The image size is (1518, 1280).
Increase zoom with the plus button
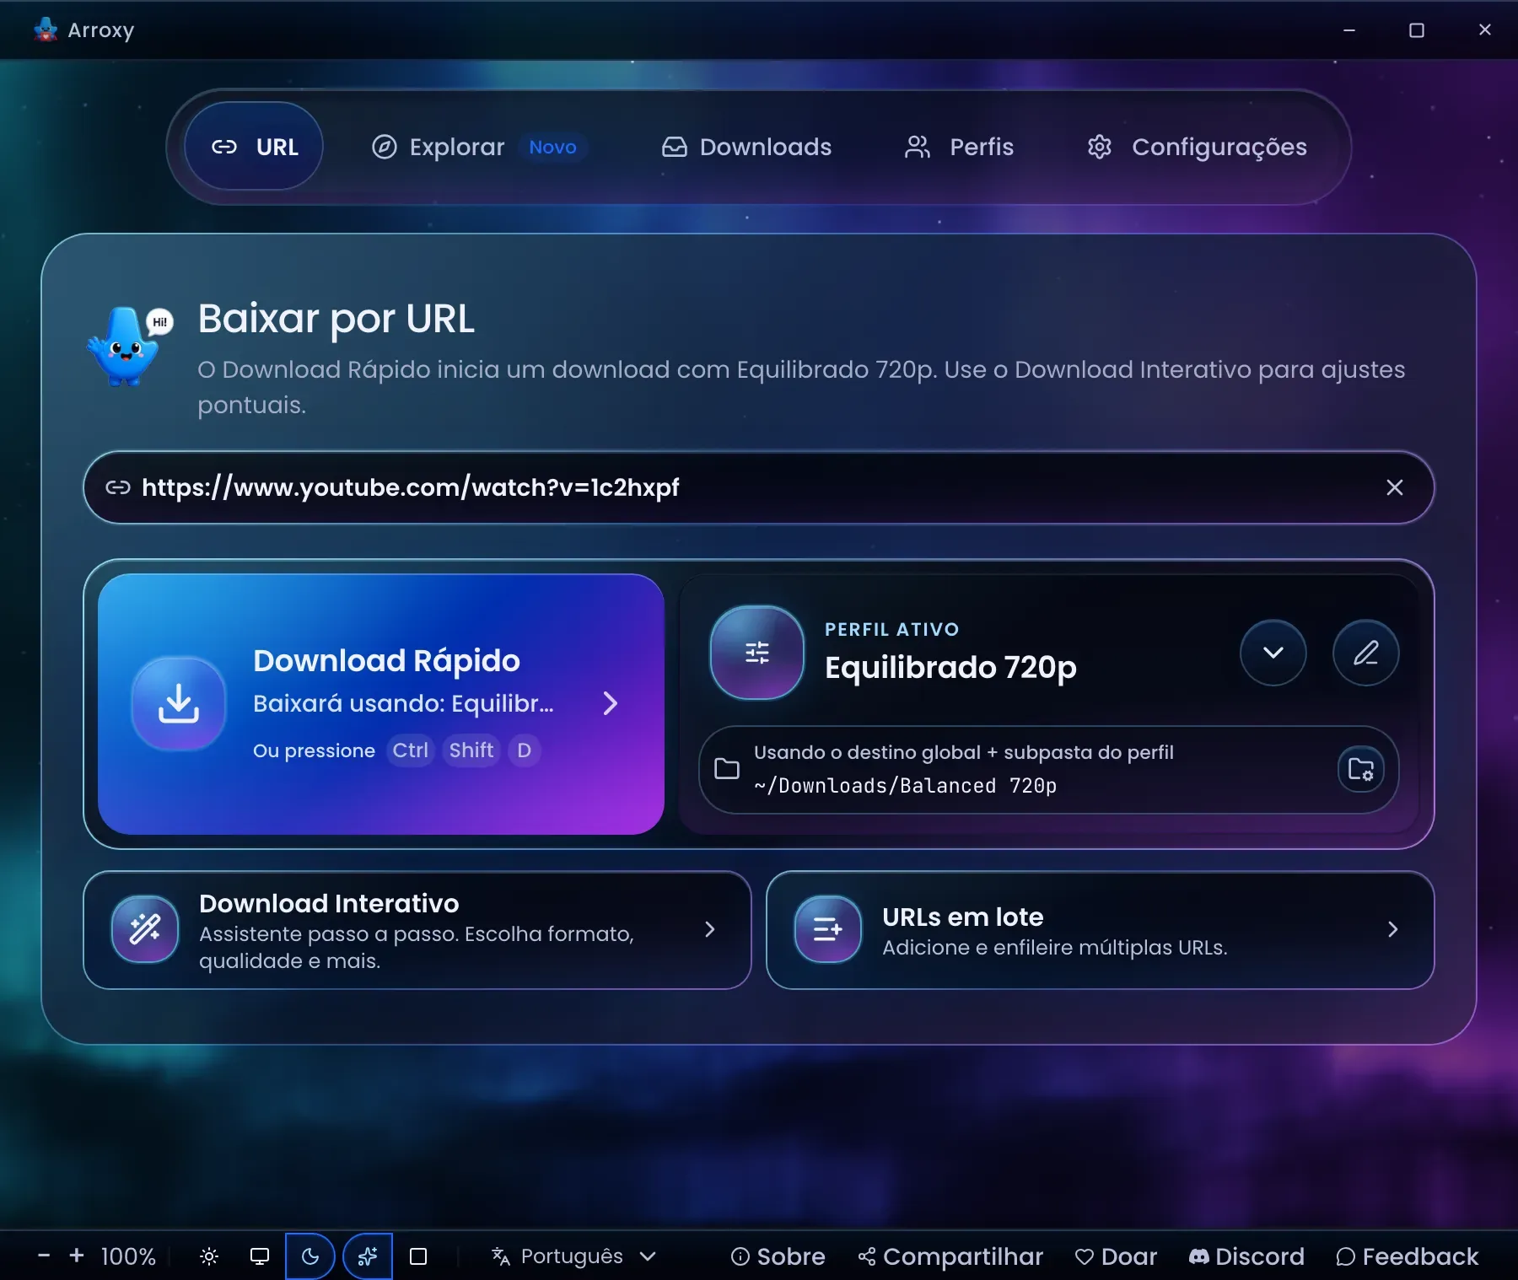[x=77, y=1256]
